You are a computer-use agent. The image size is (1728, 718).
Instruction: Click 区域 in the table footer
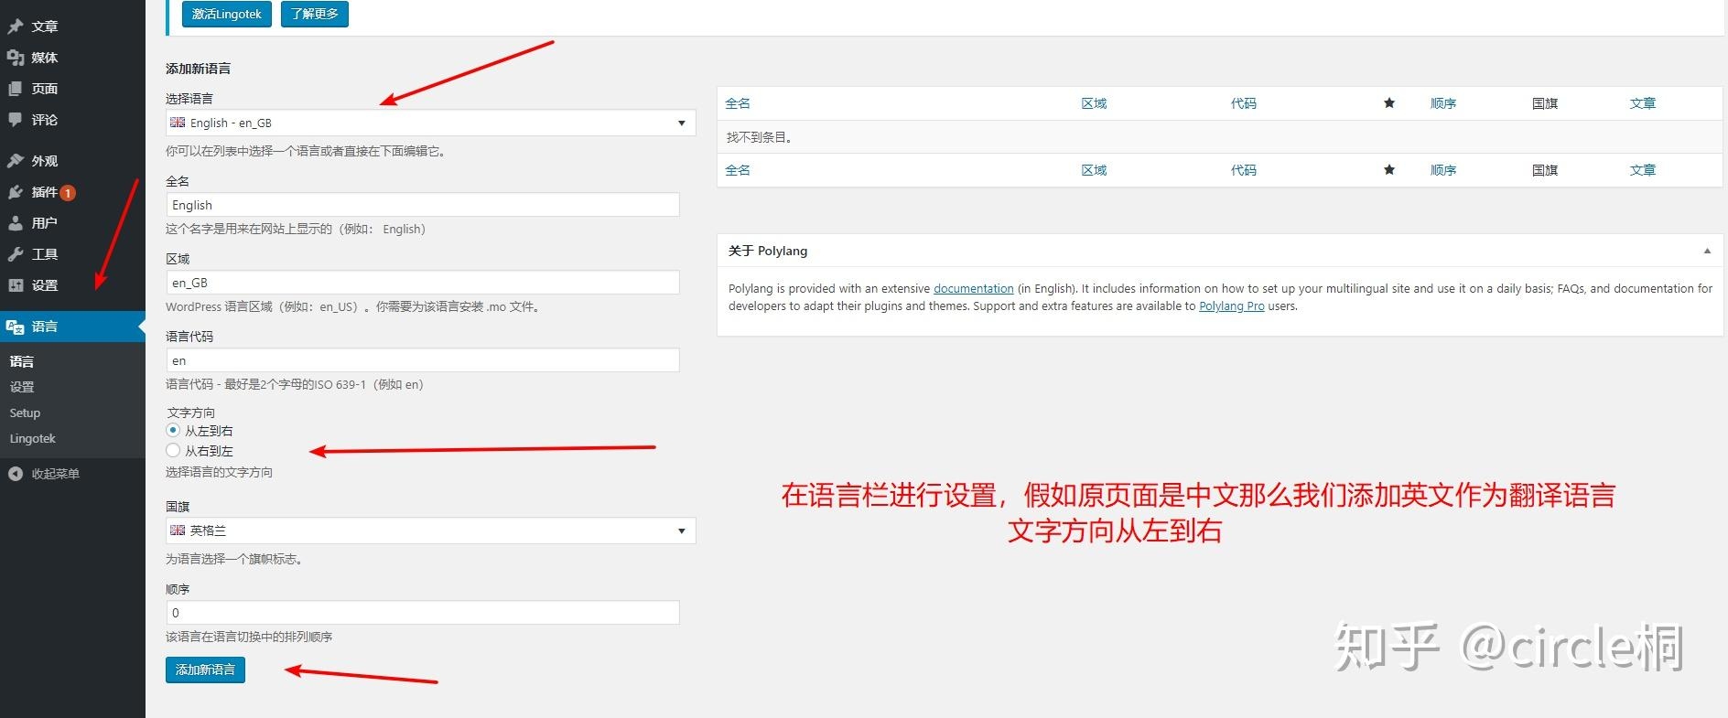[1094, 170]
